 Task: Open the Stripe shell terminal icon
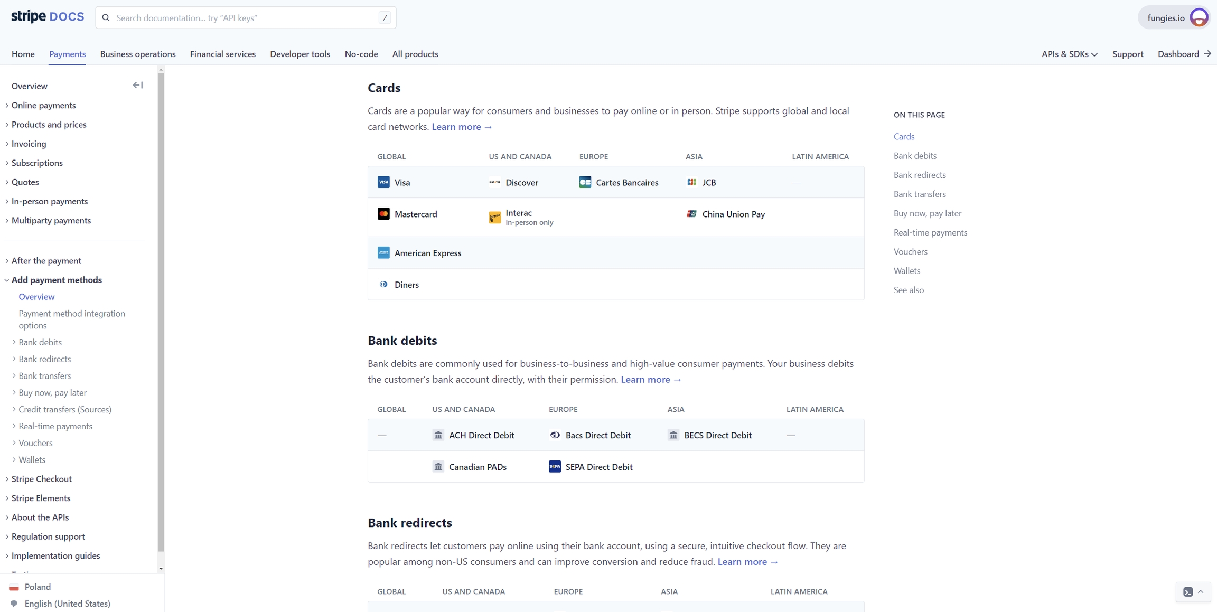[x=1188, y=592]
